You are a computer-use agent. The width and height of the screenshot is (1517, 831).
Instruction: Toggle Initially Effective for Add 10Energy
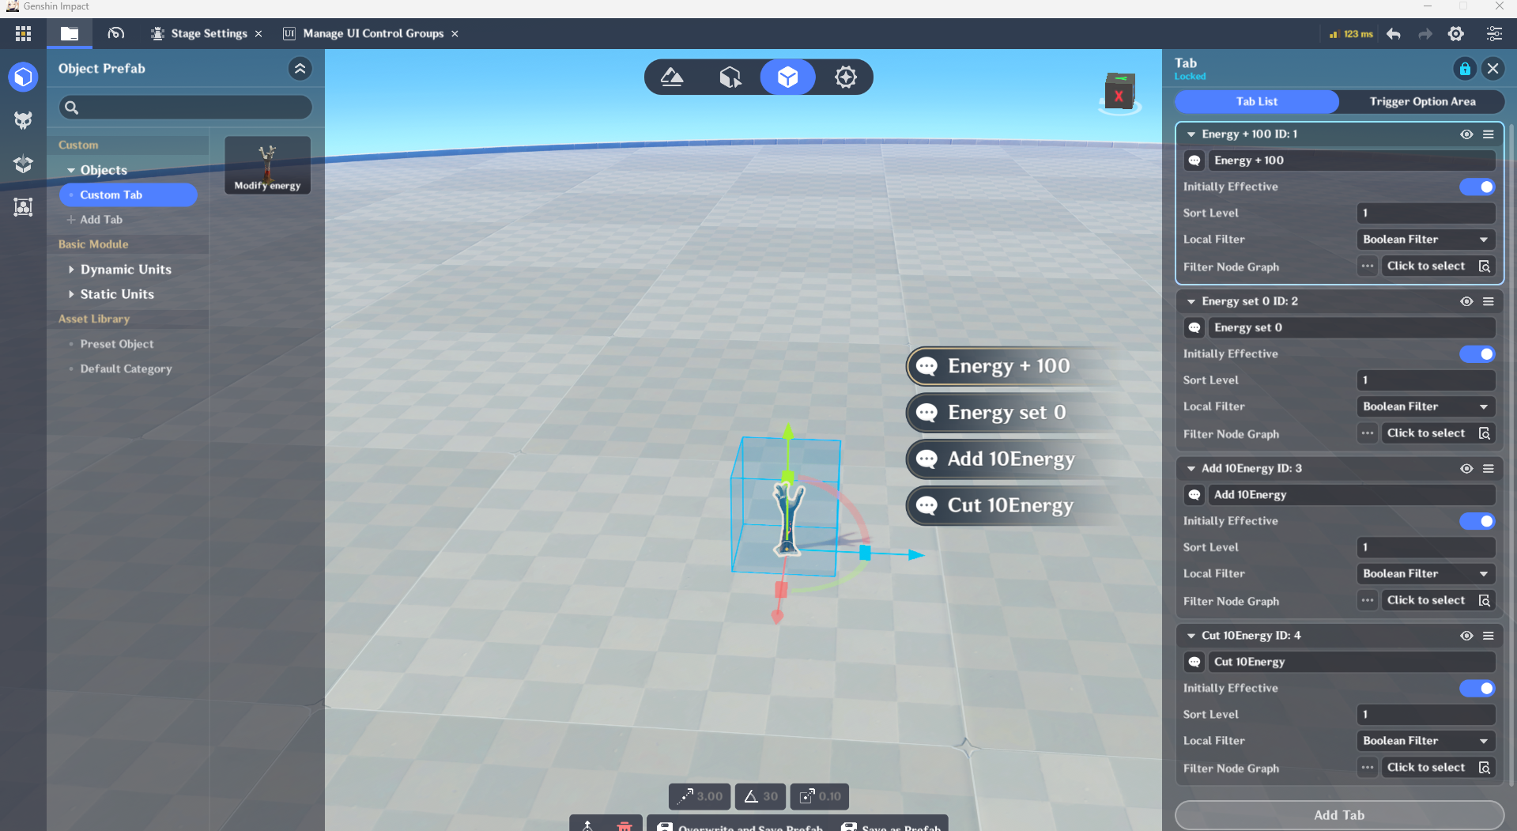(x=1477, y=521)
